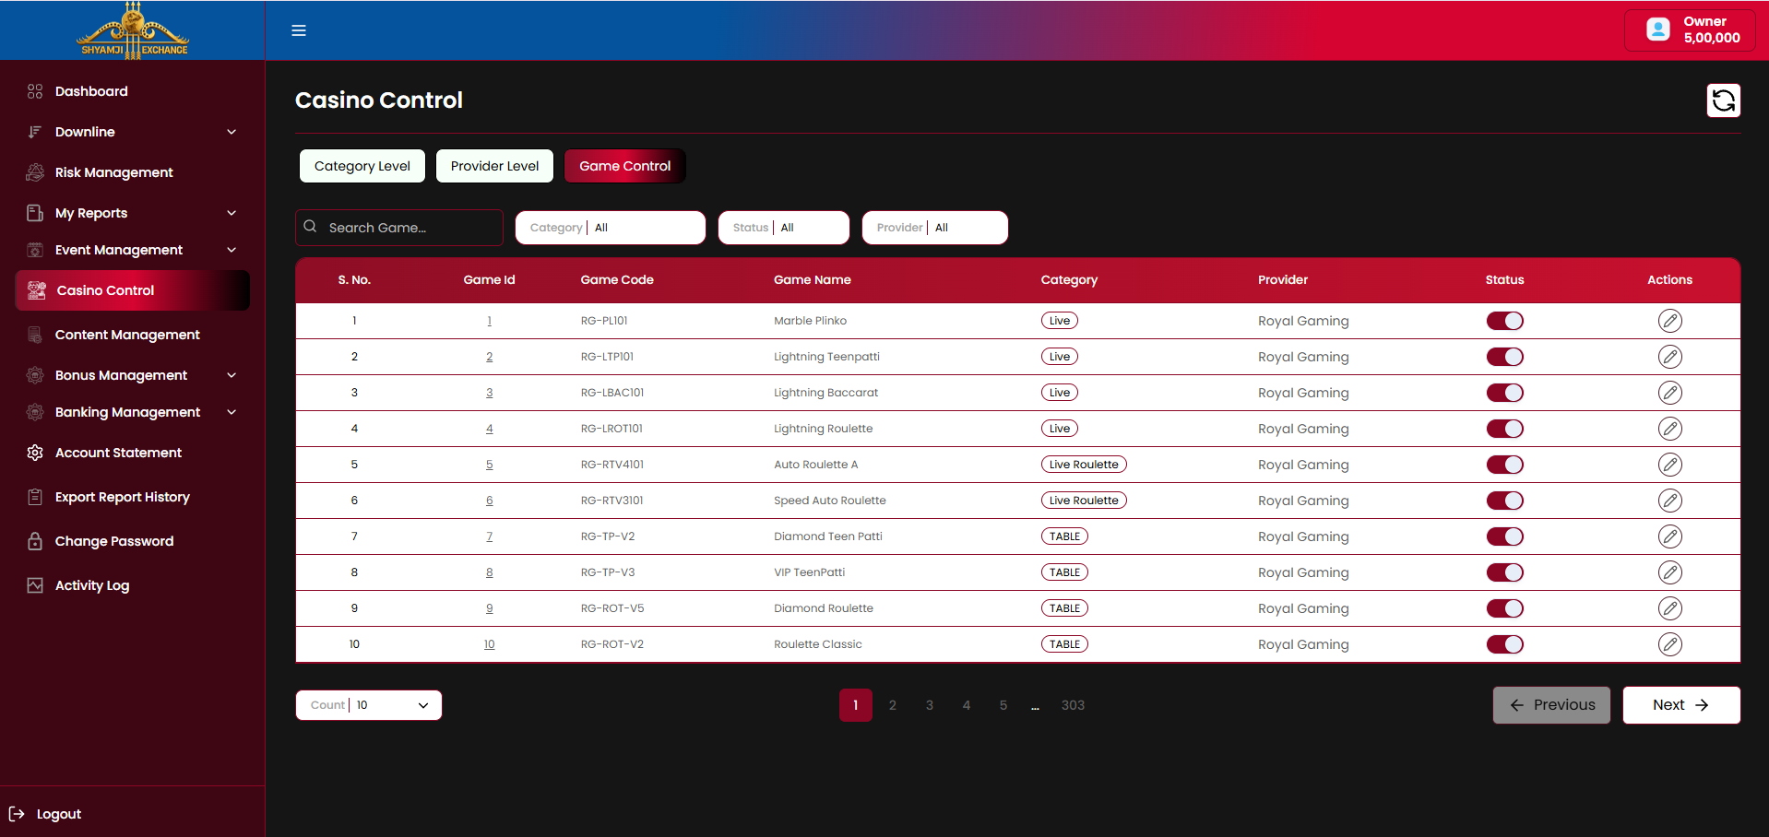Jump to last page 303
Screen dimensions: 1769x837
(1073, 705)
